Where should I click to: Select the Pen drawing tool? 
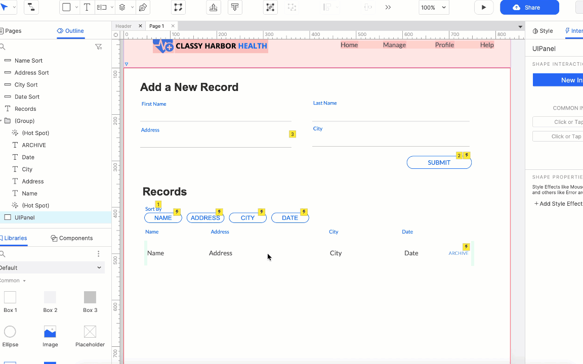(x=143, y=8)
